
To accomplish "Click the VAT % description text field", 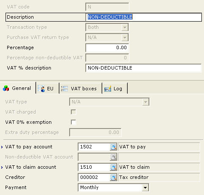I will [x=143, y=68].
